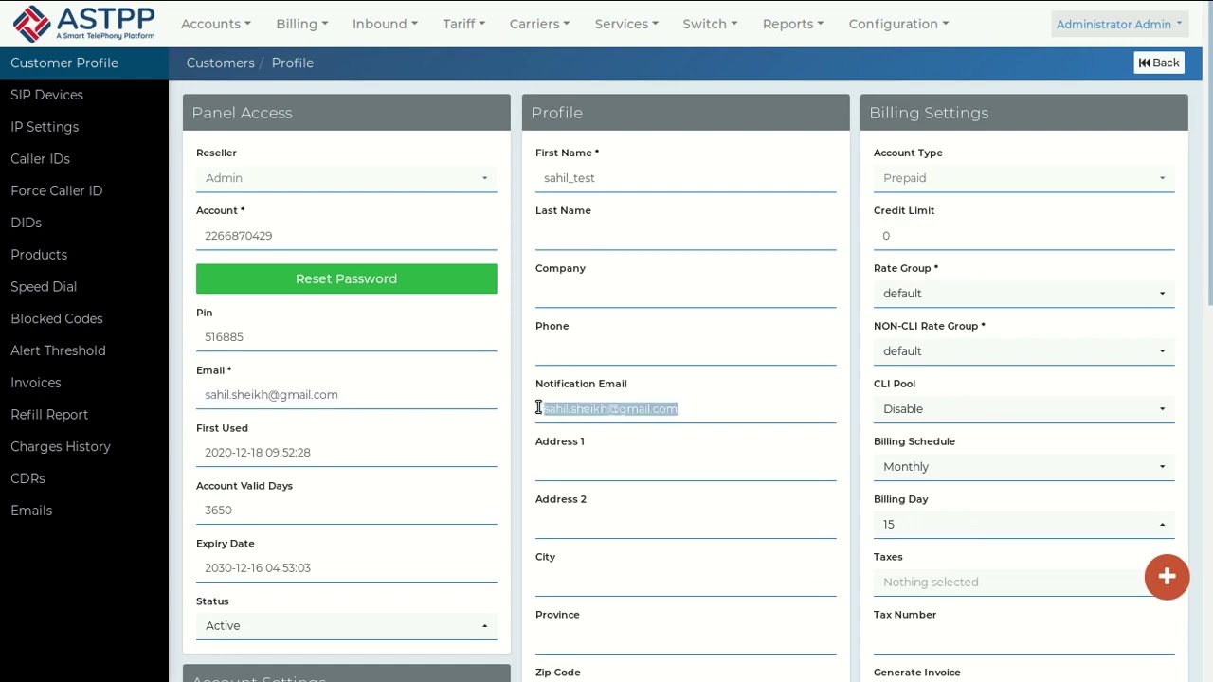Viewport: 1213px width, 682px height.
Task: Open the Accounts menu
Action: click(x=216, y=24)
